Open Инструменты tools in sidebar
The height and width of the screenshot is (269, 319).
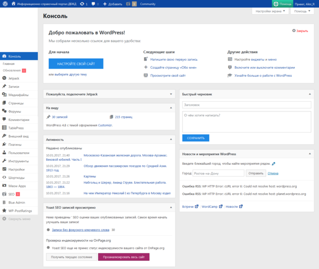[x=18, y=161]
